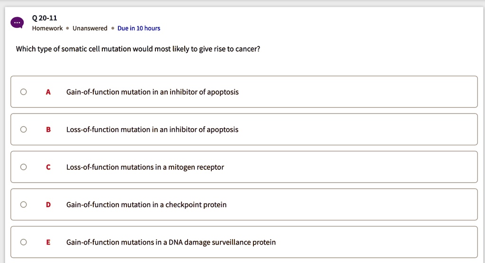This screenshot has height=263, width=485.
Task: Select radio button for option A
Action: pos(23,92)
